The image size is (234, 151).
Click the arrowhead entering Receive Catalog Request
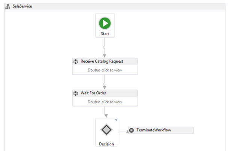[105, 56]
